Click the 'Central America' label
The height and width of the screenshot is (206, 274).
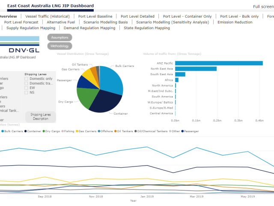point(161,113)
